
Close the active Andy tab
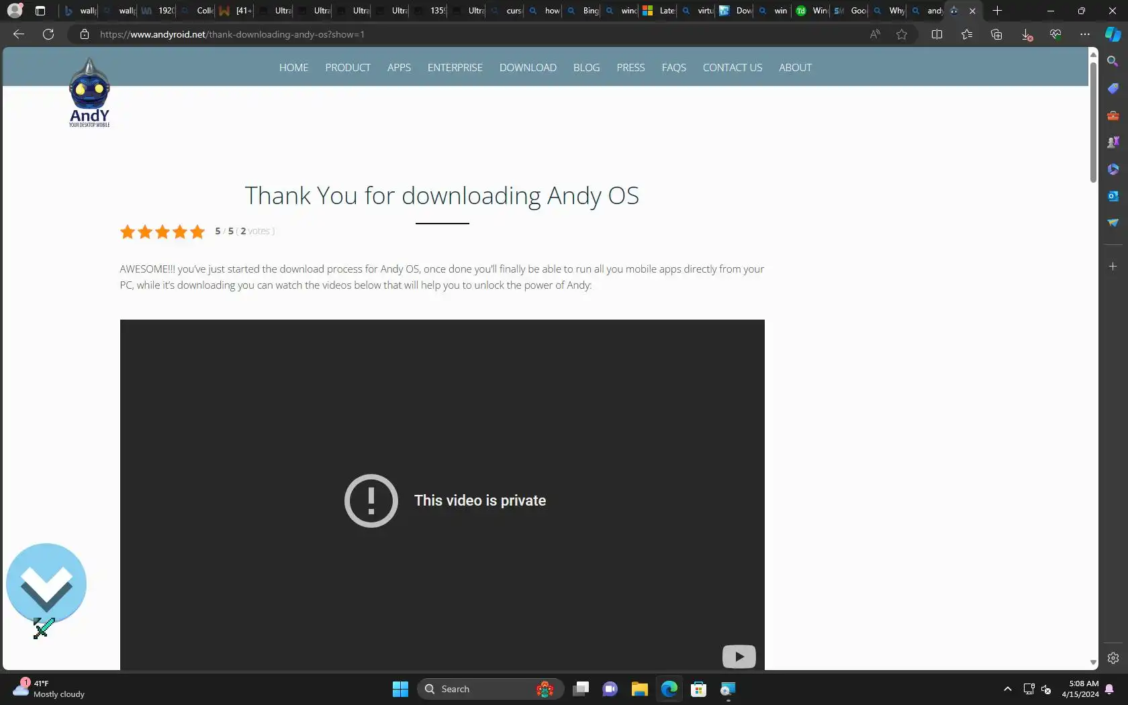972,11
